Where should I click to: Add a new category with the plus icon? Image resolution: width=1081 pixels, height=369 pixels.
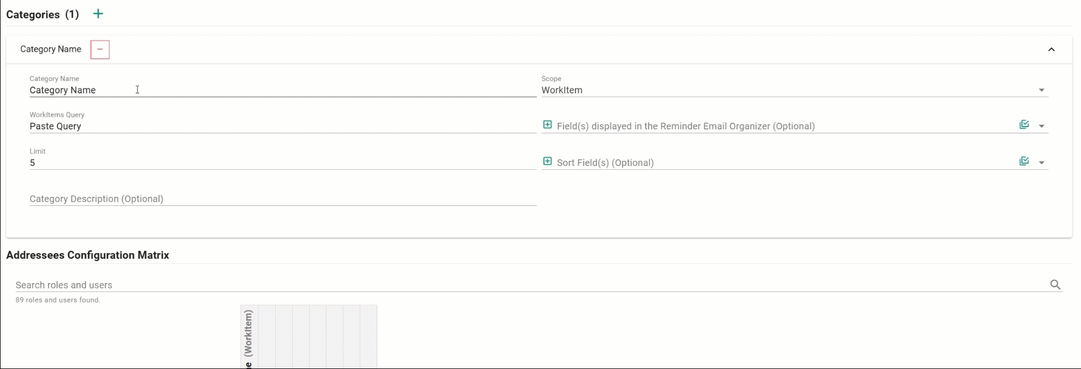[98, 14]
